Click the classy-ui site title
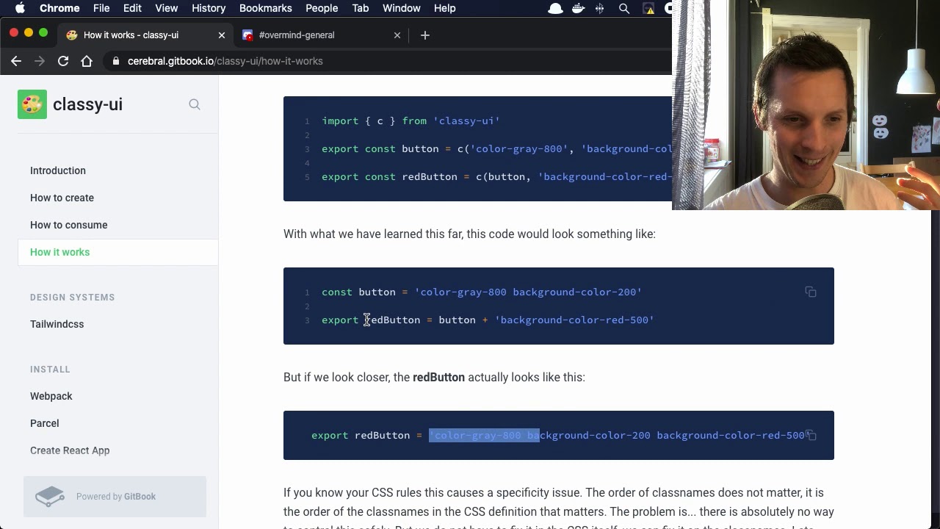 [x=87, y=104]
